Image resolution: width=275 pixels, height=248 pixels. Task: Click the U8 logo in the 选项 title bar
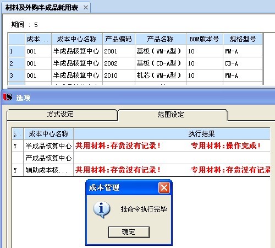click(8, 97)
